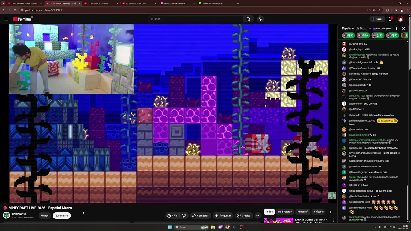Select the Minecraft filter chip

tap(303, 212)
